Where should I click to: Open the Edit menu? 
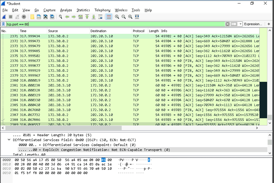[x=15, y=10]
